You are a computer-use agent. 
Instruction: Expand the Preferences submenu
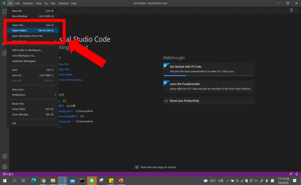point(33,95)
